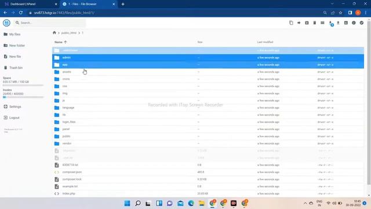Click the upload icon in toolbar
This screenshot has height=209, width=371.
[x=338, y=23]
